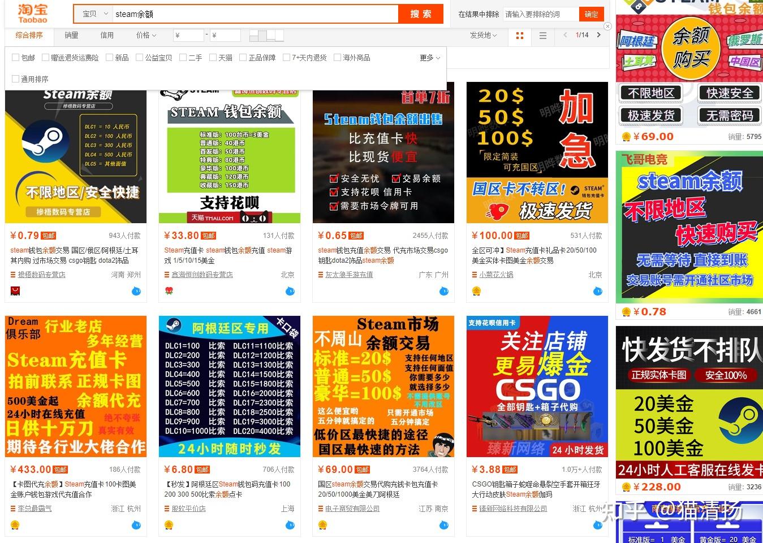Check the 包邮 free shipping box
Viewport: 763px width, 543px height.
[x=15, y=58]
